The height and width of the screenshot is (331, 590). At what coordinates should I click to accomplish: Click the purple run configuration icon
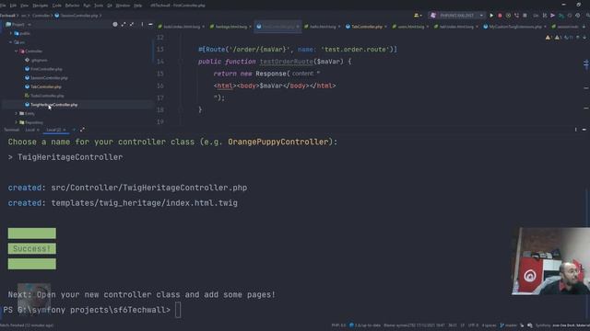pos(433,16)
